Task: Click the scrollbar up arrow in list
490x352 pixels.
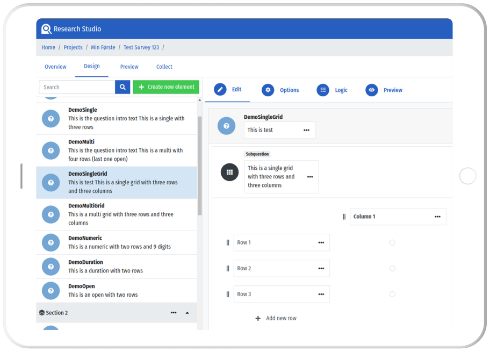Action: coord(200,100)
